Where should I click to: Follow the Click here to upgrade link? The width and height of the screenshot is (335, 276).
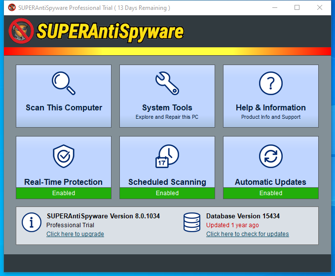tap(75, 234)
